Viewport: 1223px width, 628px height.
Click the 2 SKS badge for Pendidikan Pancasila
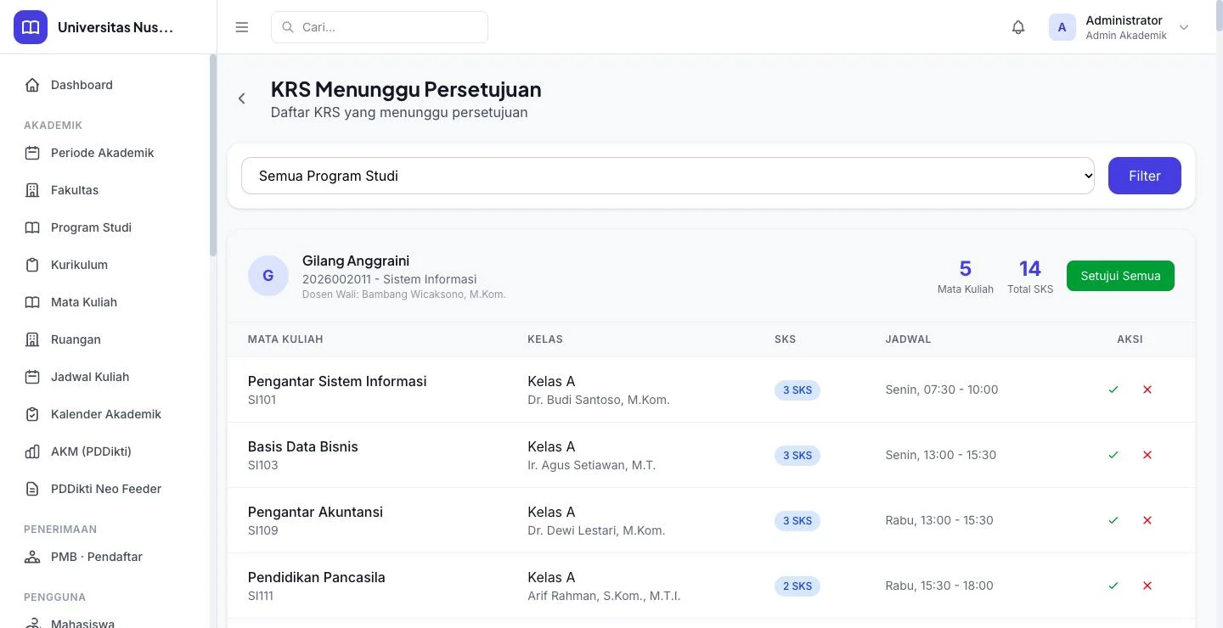coord(797,586)
